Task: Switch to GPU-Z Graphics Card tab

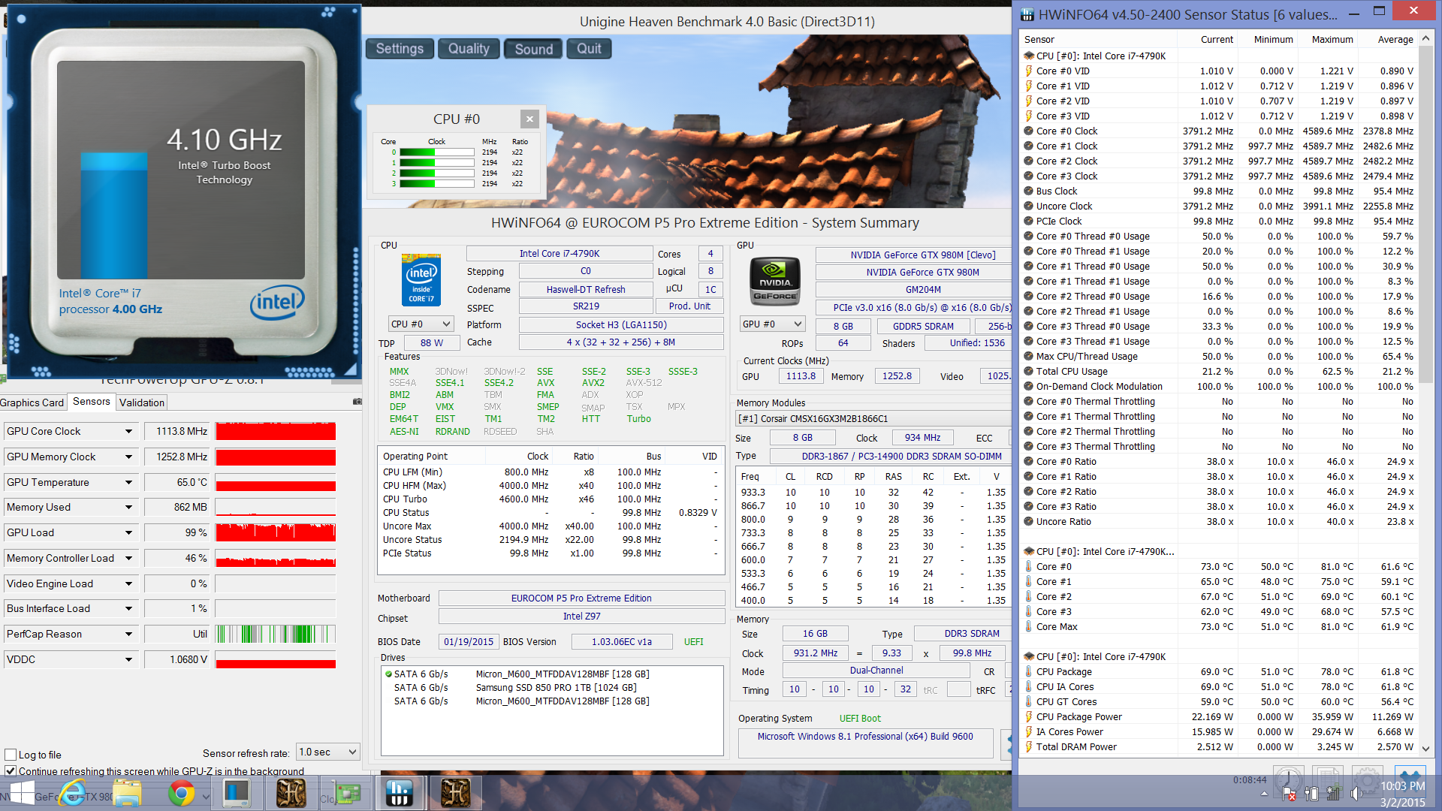Action: point(32,402)
